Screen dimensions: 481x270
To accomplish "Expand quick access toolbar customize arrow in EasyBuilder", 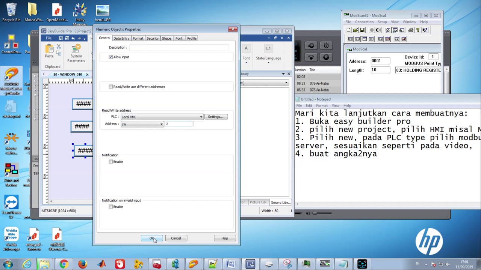I will (85, 38).
